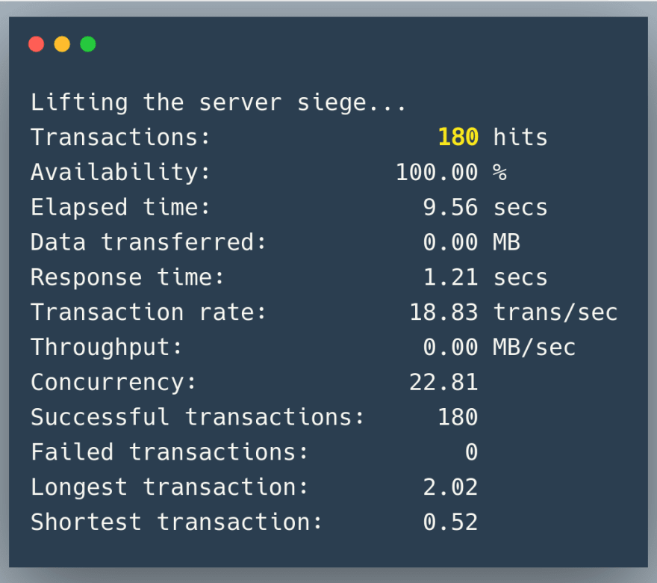Click the Throughput label

pos(107,348)
